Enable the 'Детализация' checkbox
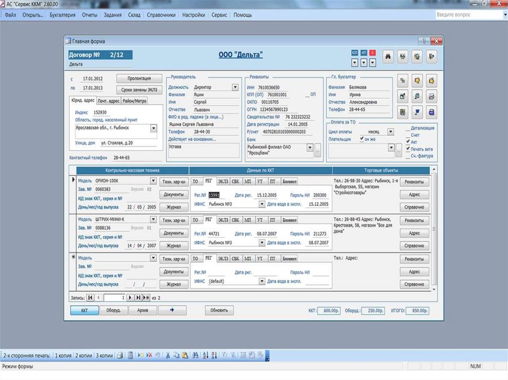This screenshot has height=380, width=508. [408, 128]
